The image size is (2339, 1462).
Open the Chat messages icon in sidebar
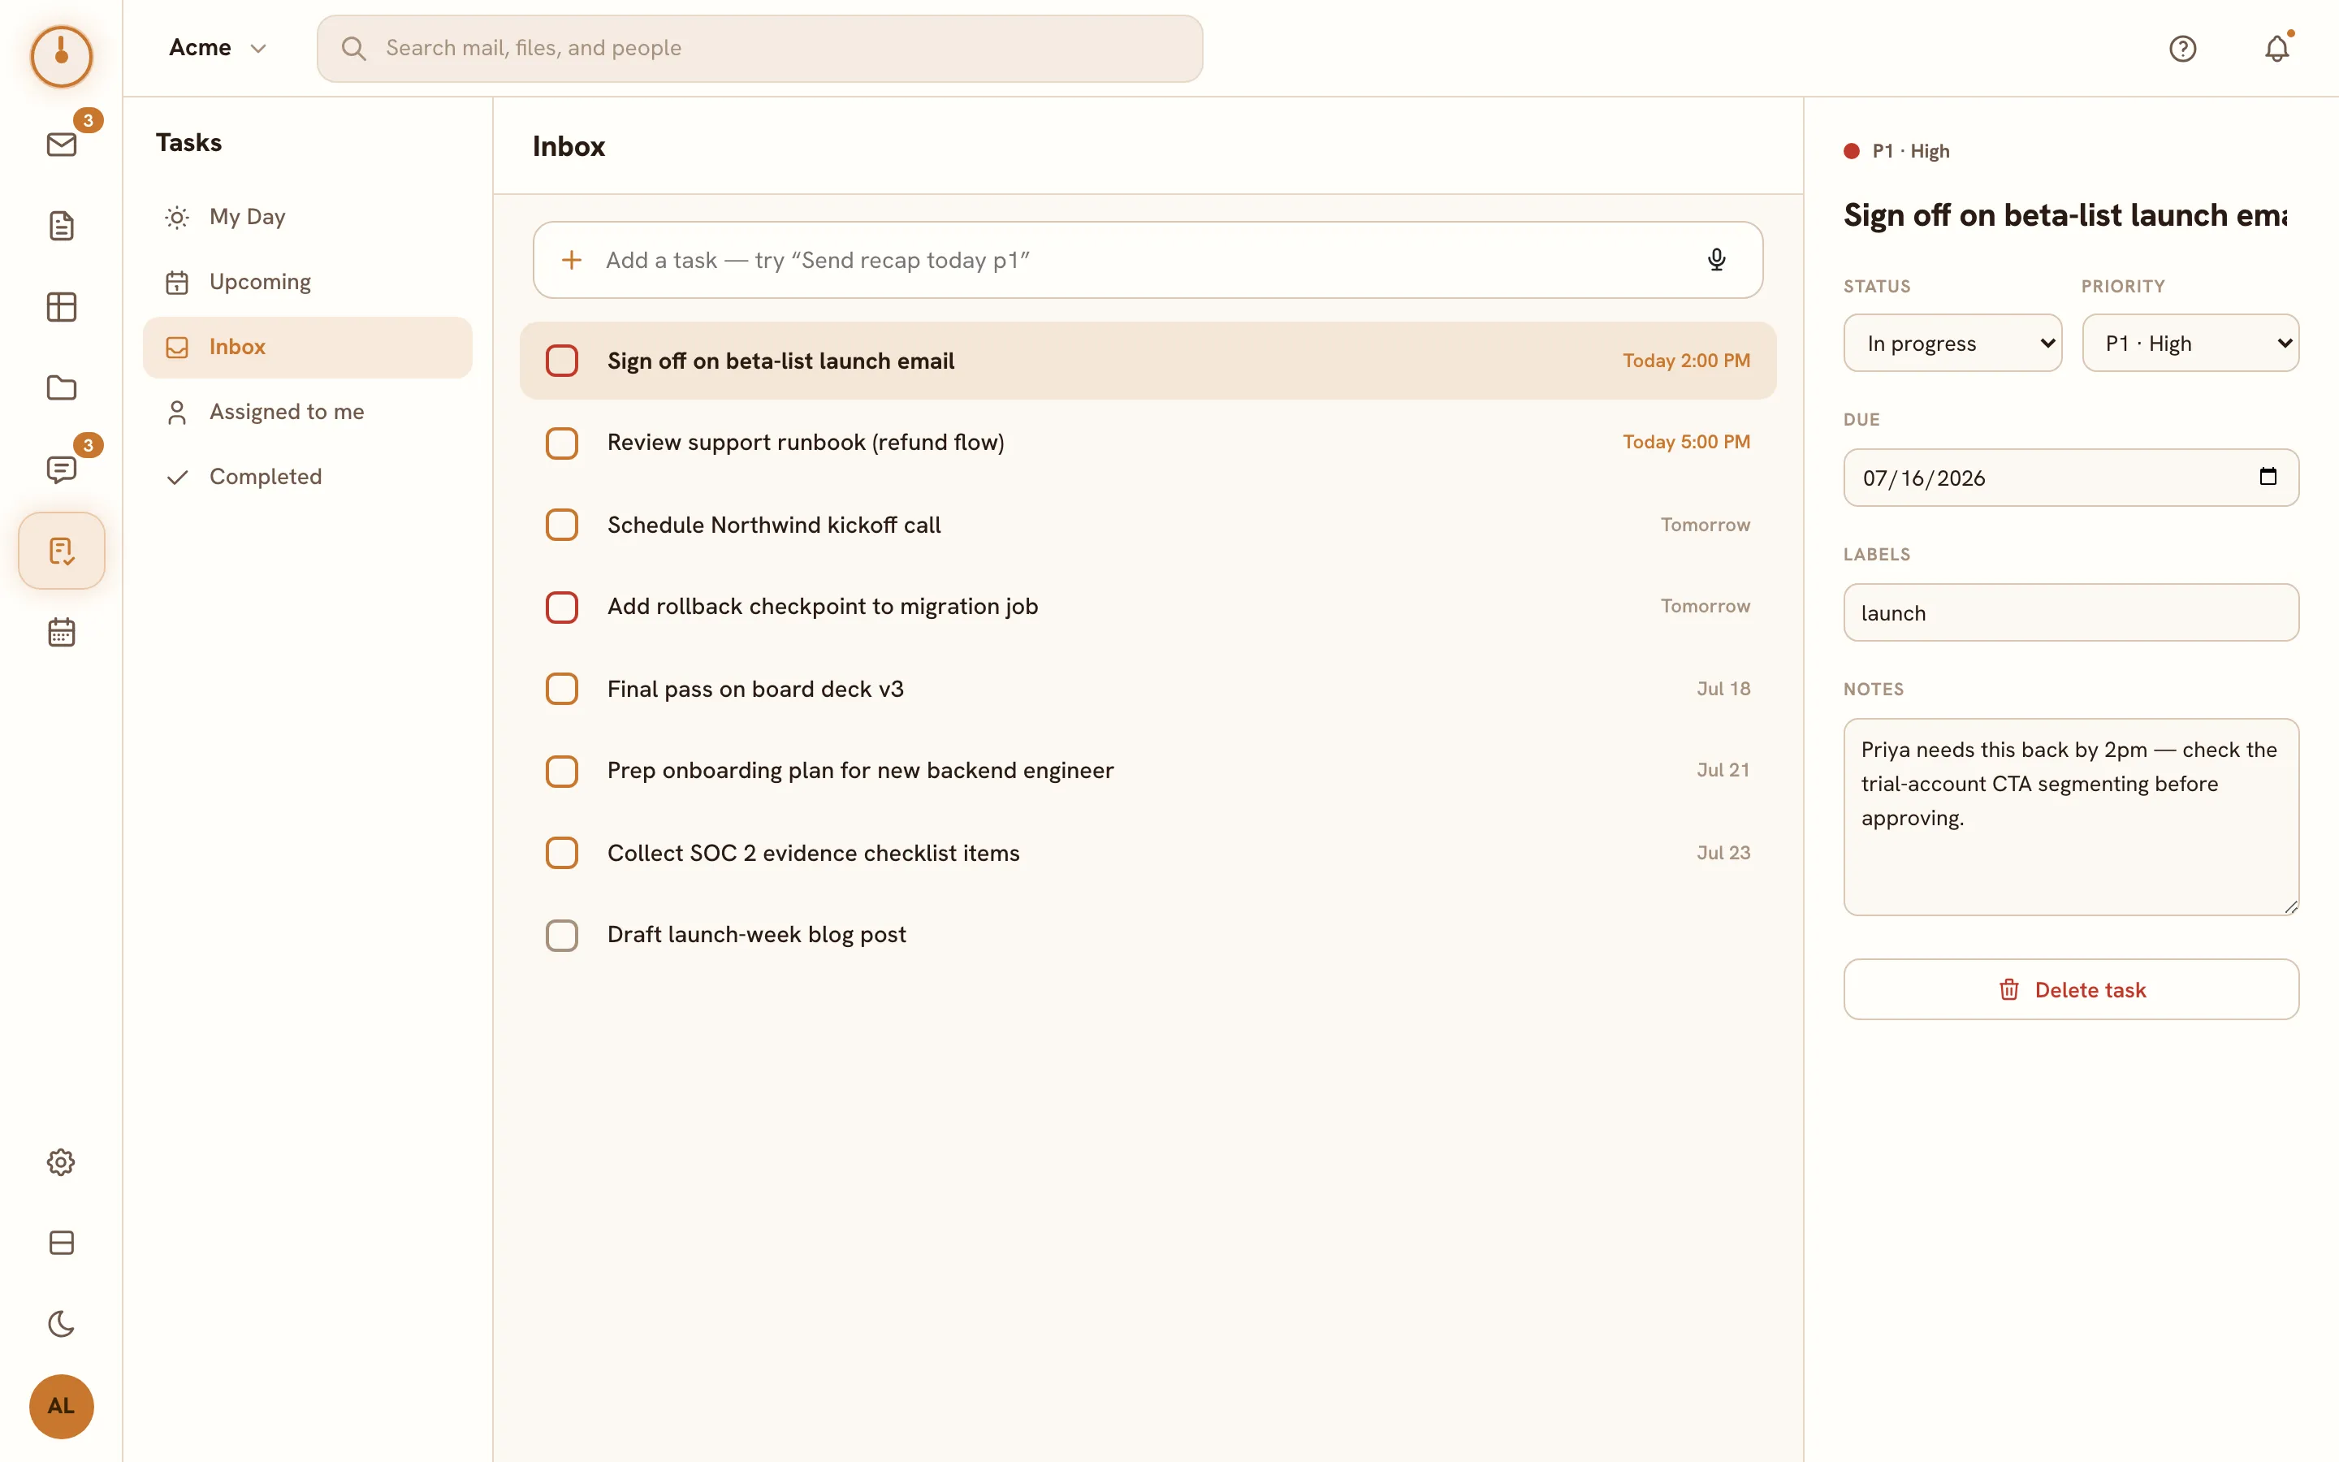click(x=61, y=470)
